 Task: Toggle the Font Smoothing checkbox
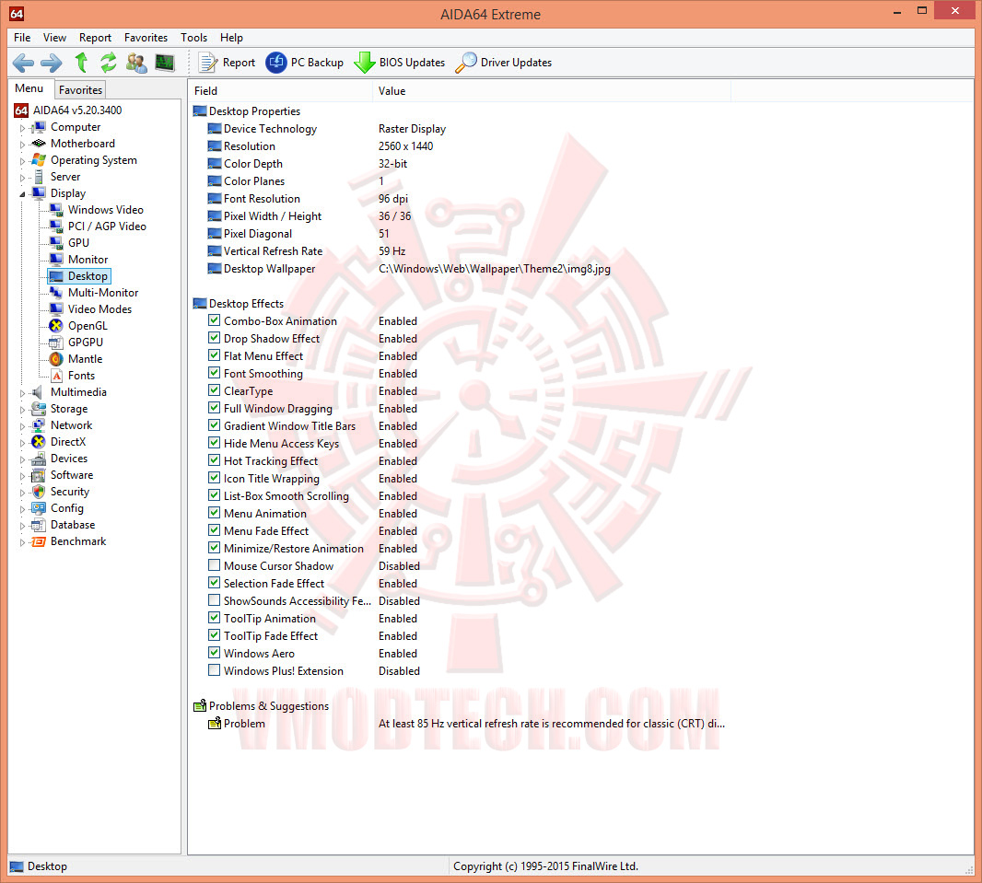tap(215, 373)
